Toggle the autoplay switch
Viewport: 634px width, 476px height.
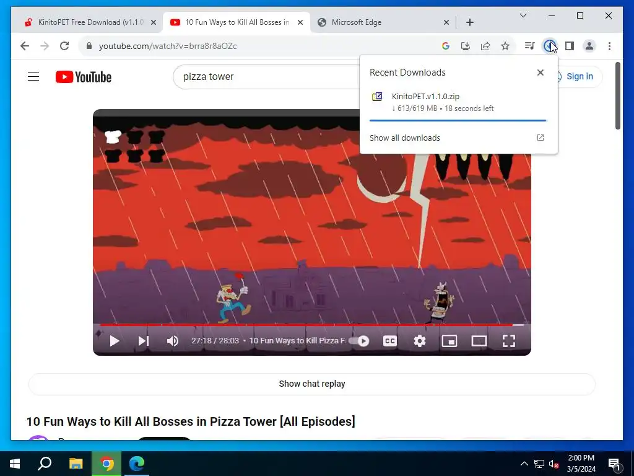tap(359, 341)
